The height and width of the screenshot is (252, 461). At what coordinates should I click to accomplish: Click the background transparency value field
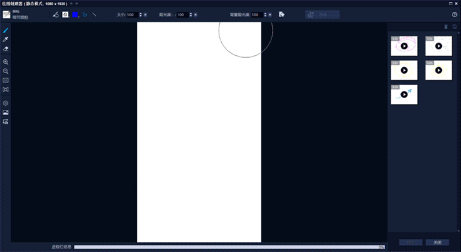tap(257, 14)
